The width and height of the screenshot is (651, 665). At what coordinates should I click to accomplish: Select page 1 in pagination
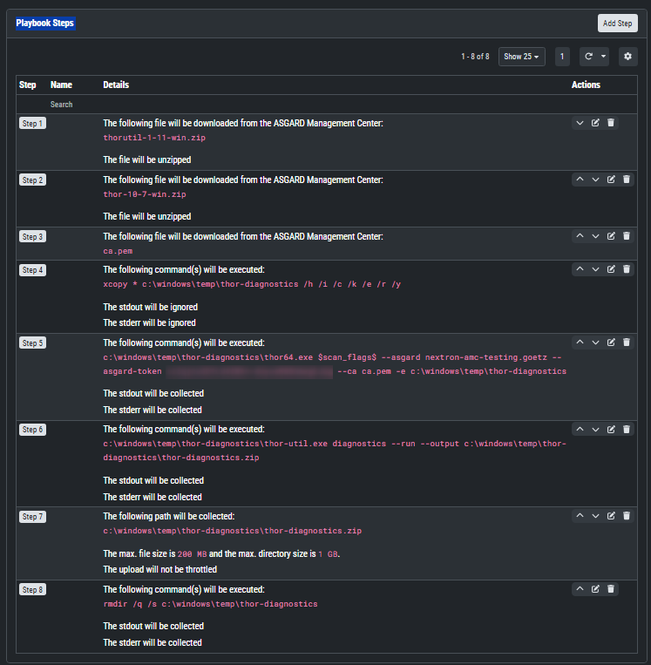(562, 57)
